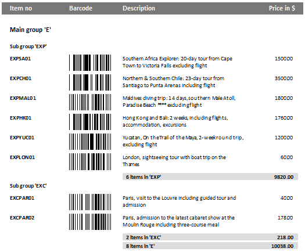Click the '8 items in E' total row

210,246
